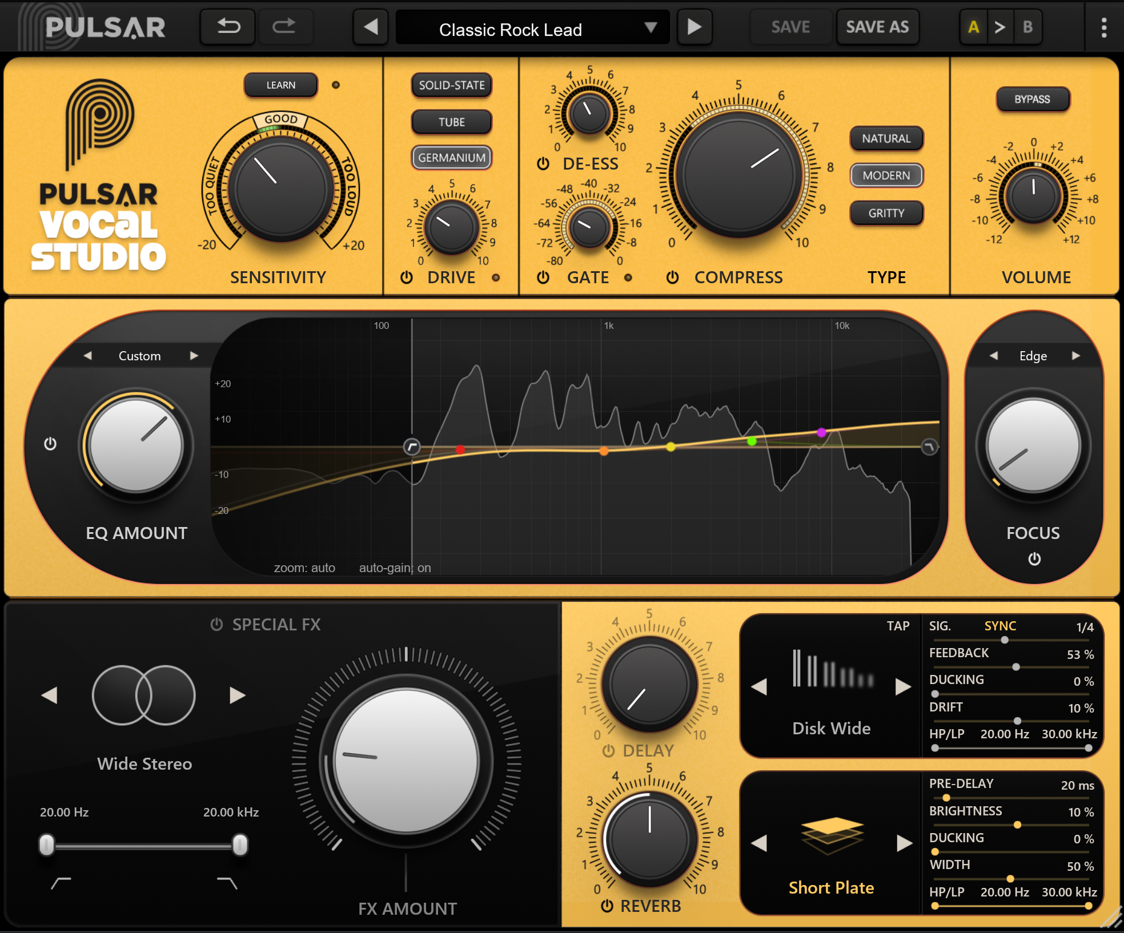The height and width of the screenshot is (933, 1124).
Task: Select the MODERN compressor type
Action: pos(886,175)
